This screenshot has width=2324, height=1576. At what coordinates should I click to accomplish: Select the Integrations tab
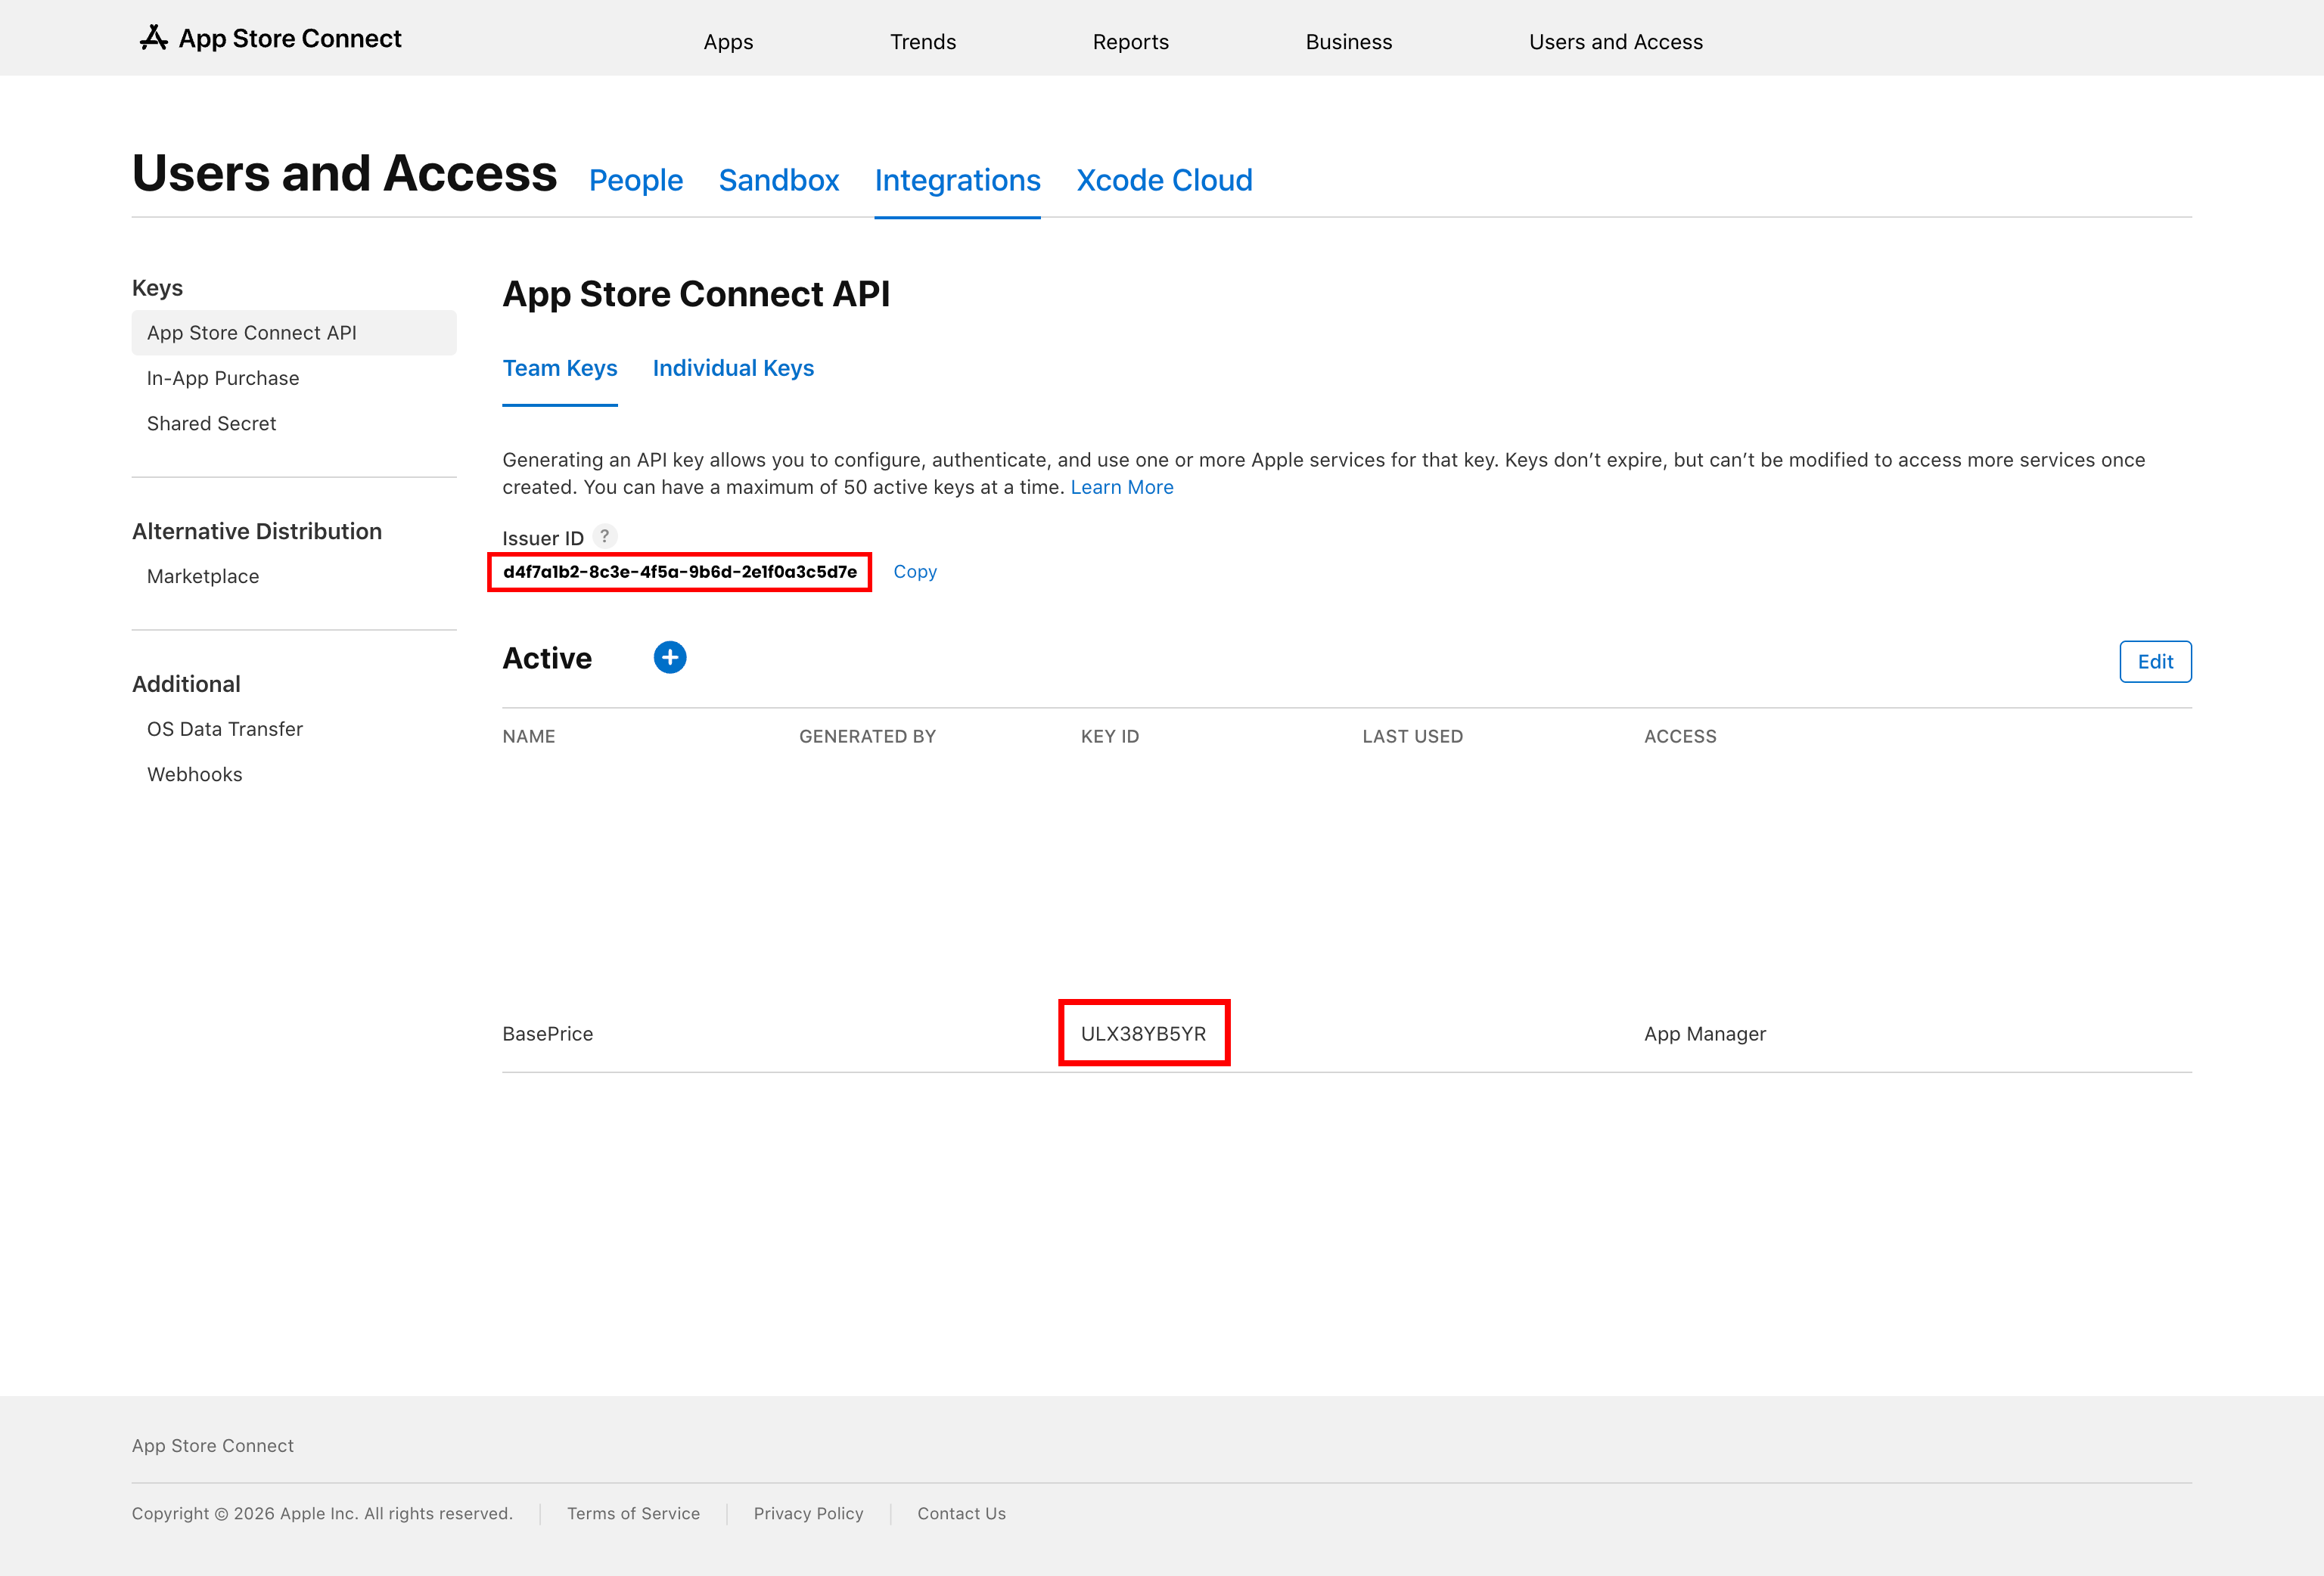coord(958,180)
